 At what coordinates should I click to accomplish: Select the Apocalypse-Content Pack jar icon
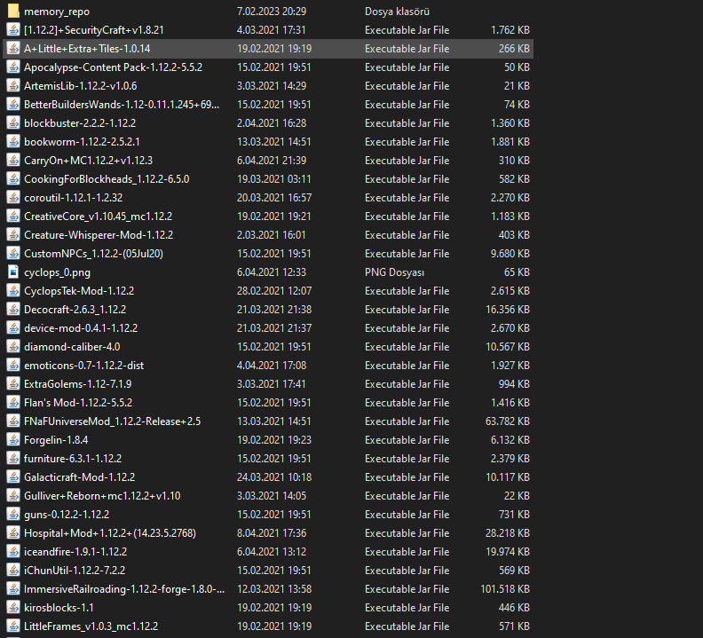(13, 67)
